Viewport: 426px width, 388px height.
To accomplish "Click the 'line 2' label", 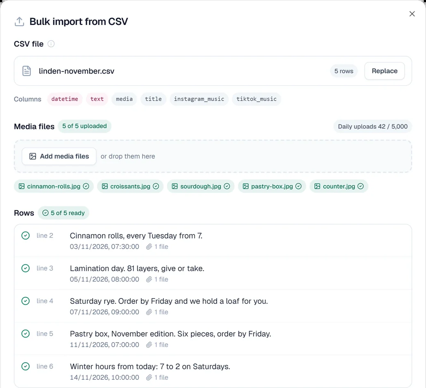I will [45, 235].
